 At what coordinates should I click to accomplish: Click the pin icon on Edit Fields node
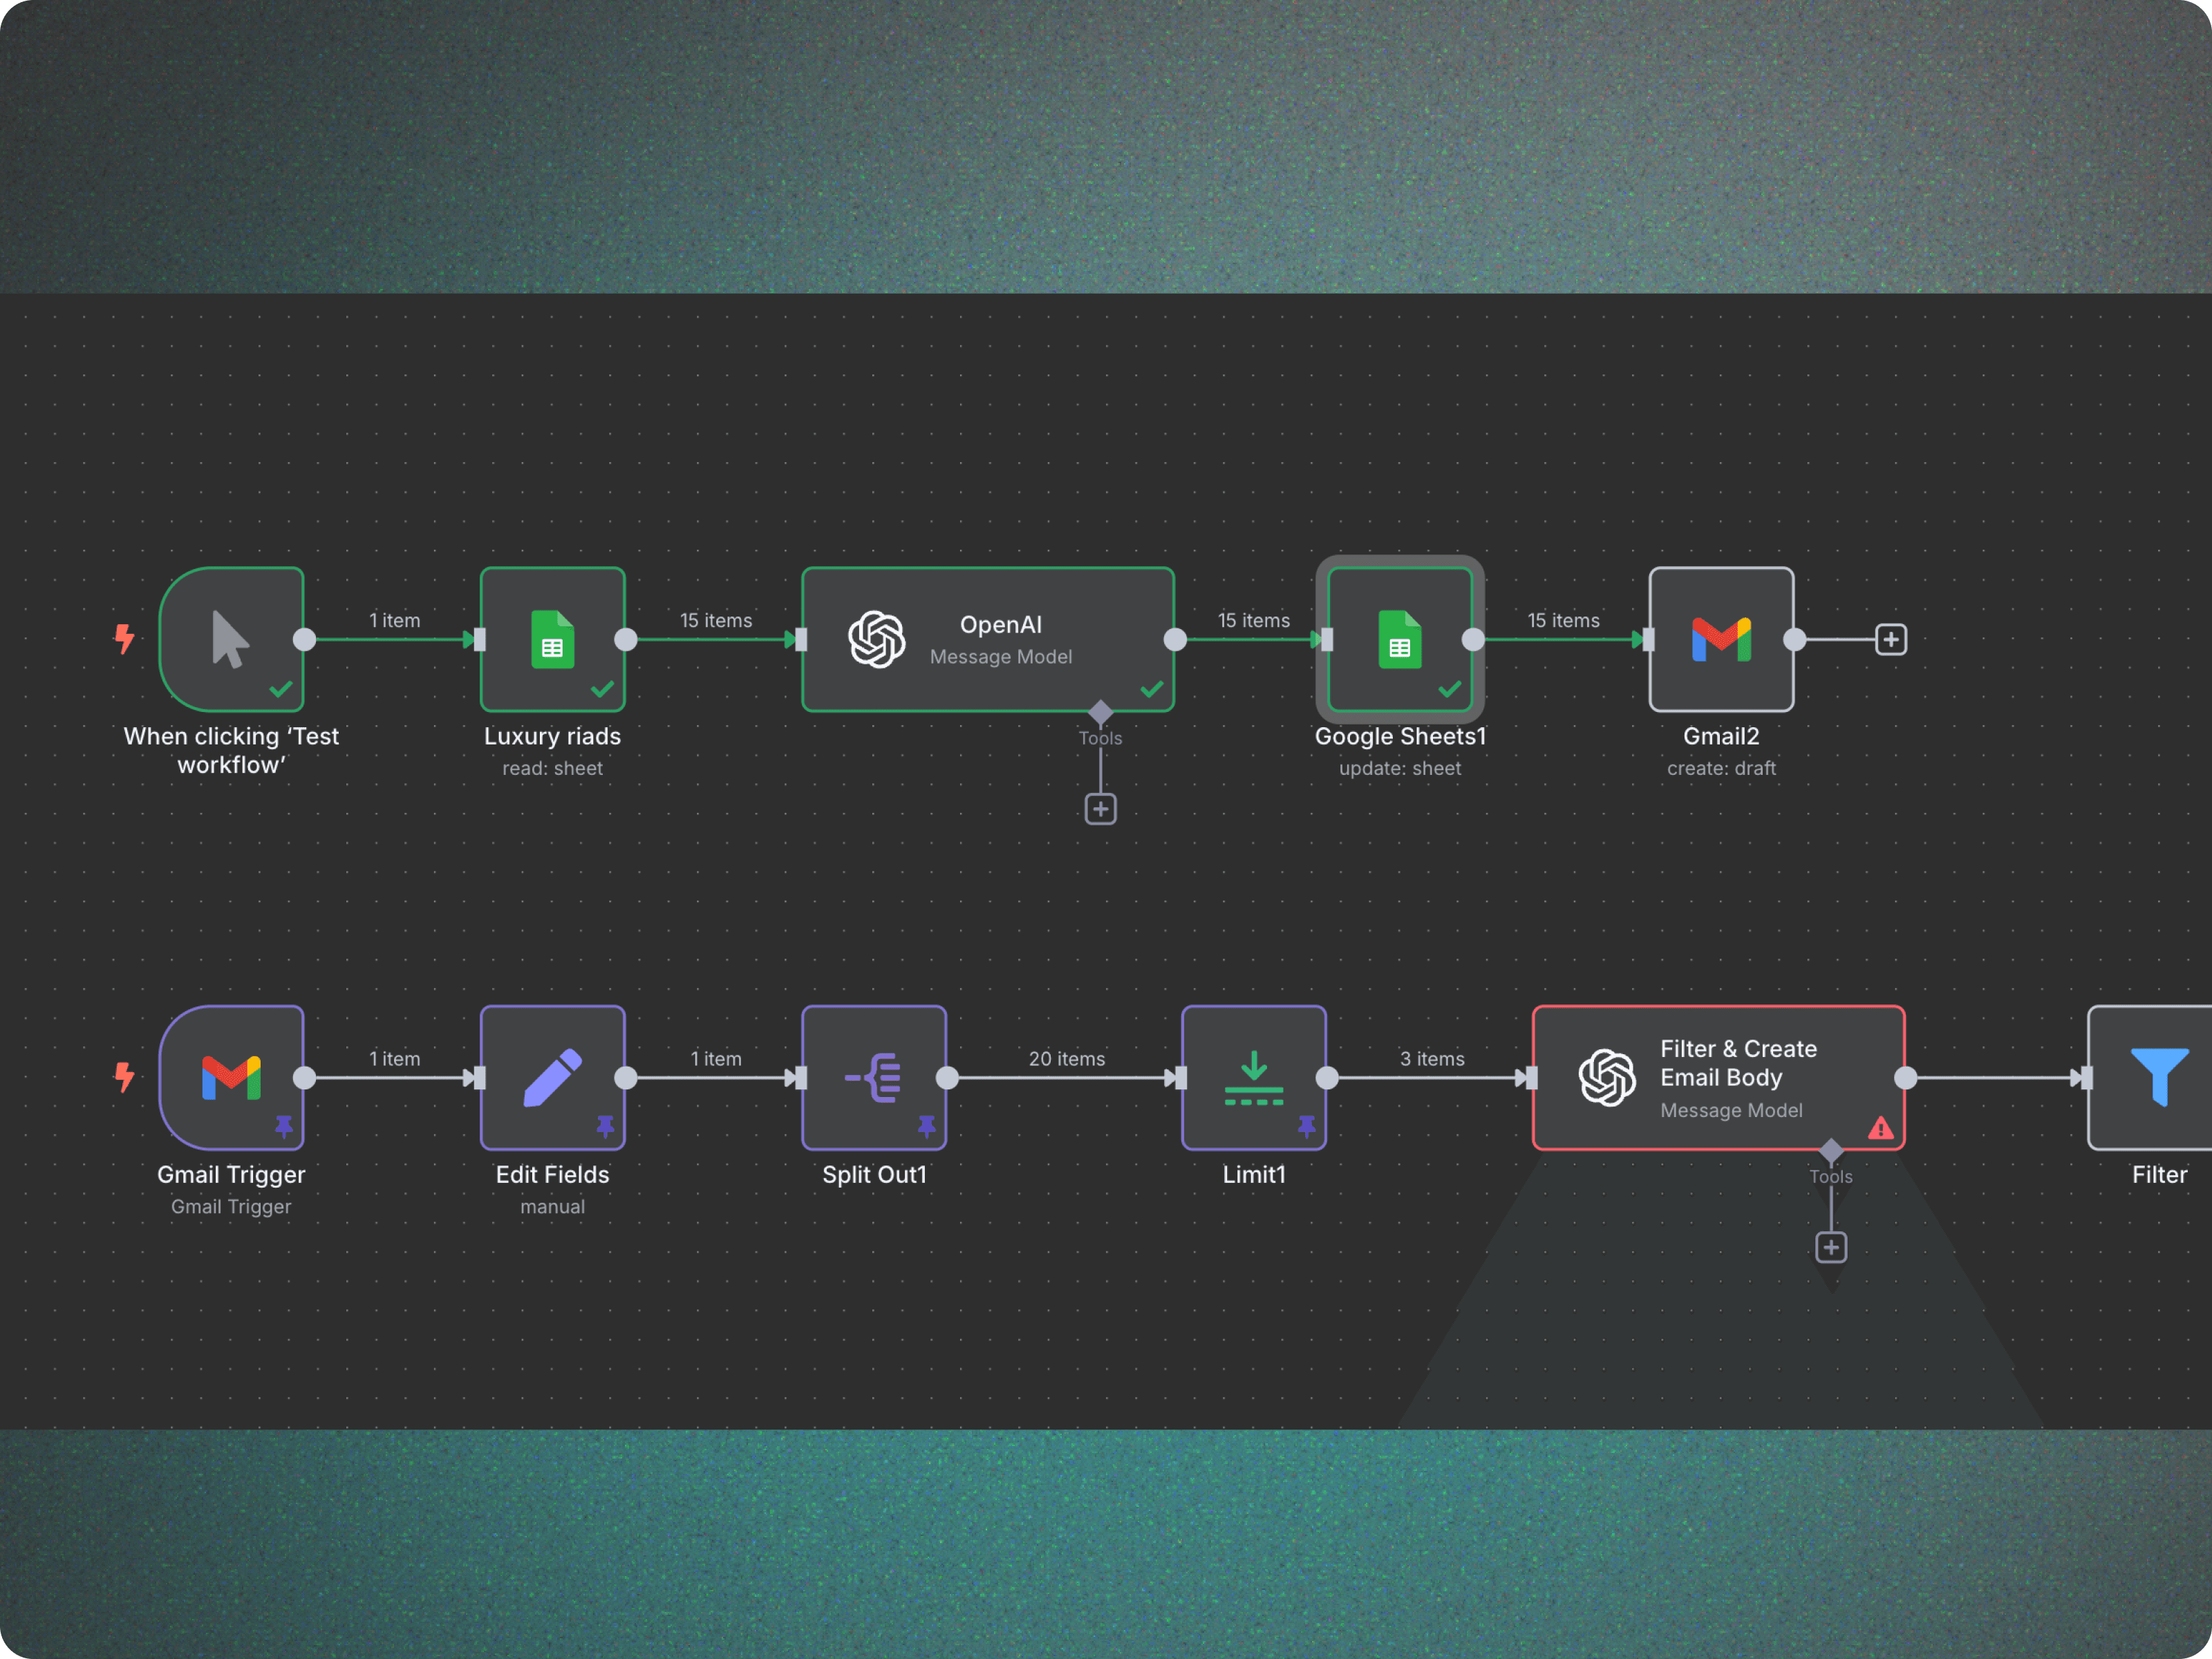click(605, 1127)
